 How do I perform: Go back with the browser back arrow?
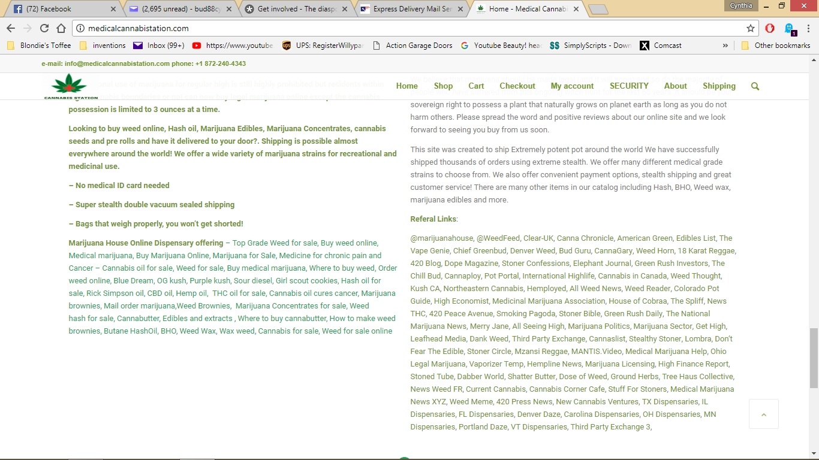pyautogui.click(x=11, y=28)
